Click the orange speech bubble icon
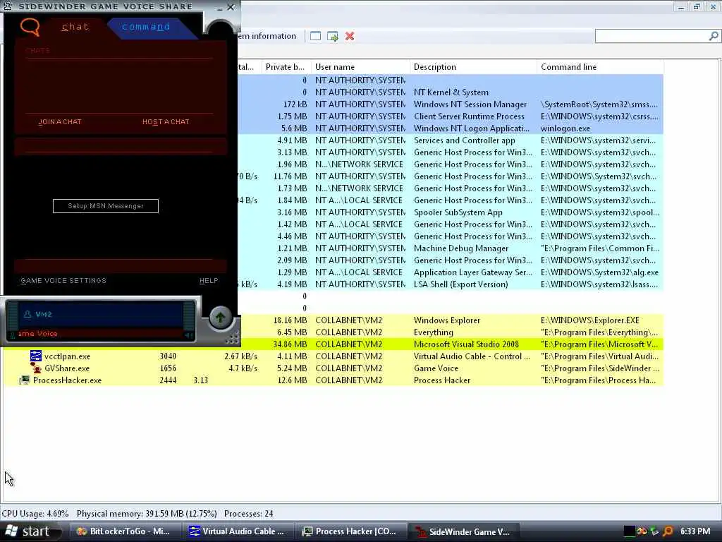Viewport: 722px width, 542px height. click(30, 27)
